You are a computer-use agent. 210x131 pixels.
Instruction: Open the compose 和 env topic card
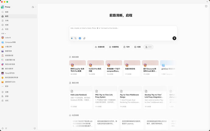pyautogui.click(x=114, y=68)
